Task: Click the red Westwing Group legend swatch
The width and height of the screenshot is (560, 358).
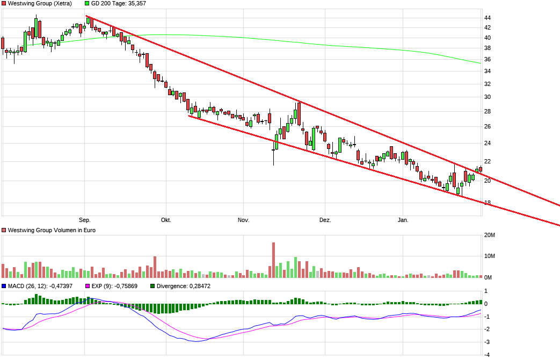Action: pyautogui.click(x=4, y=4)
